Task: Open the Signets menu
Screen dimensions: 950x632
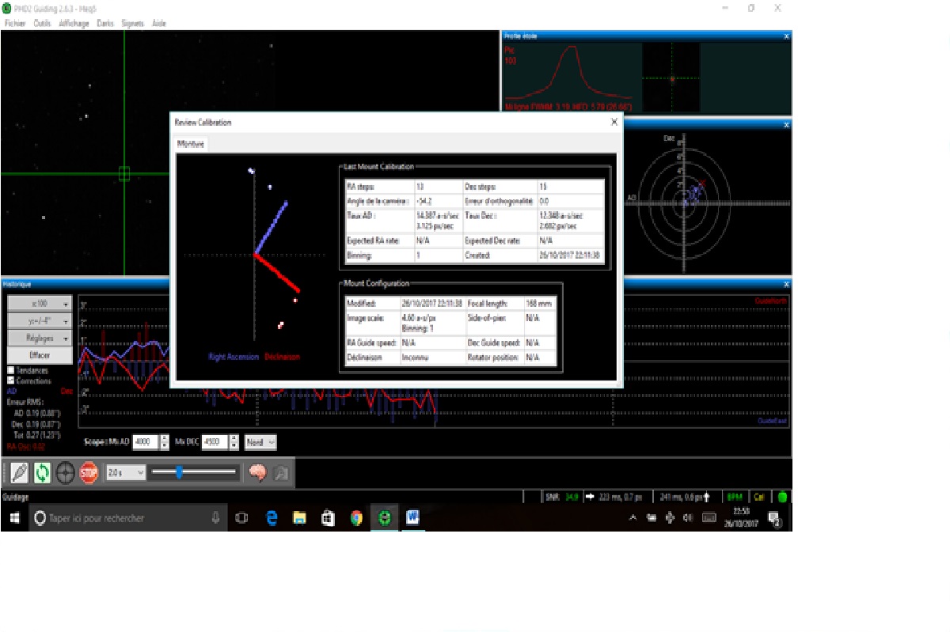Action: [x=132, y=24]
